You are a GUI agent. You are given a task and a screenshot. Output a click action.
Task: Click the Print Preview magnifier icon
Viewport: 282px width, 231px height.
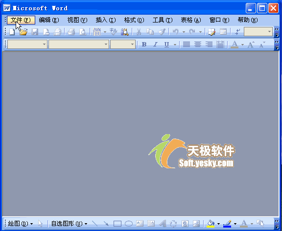[x=83, y=32]
